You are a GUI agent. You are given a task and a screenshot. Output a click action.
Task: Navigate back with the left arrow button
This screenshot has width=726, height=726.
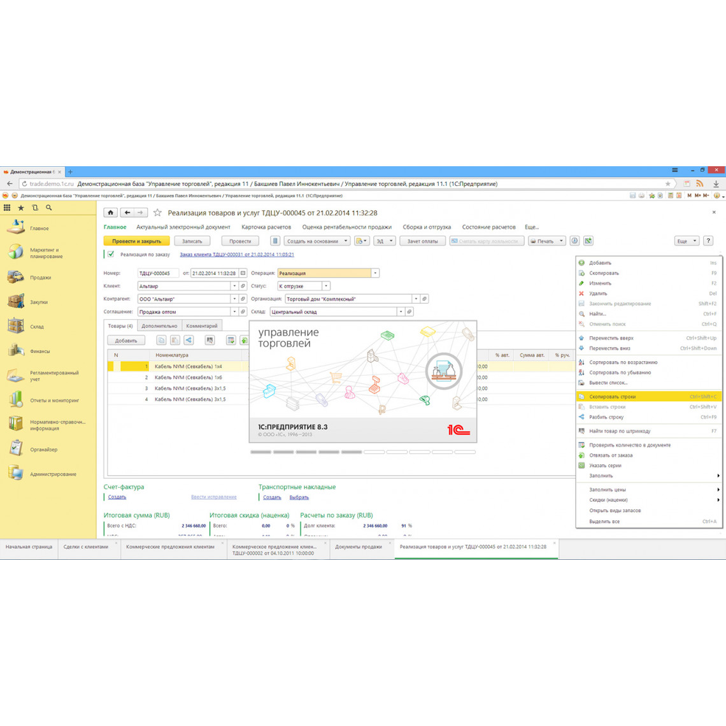[127, 213]
